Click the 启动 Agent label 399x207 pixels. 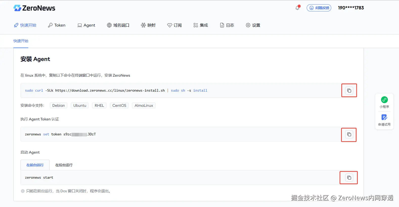click(x=30, y=152)
